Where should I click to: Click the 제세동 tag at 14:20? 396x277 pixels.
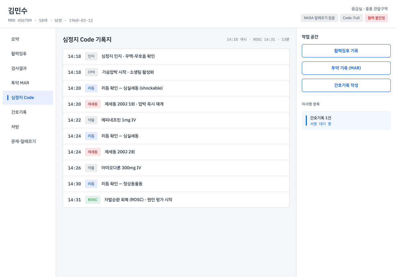click(x=93, y=104)
